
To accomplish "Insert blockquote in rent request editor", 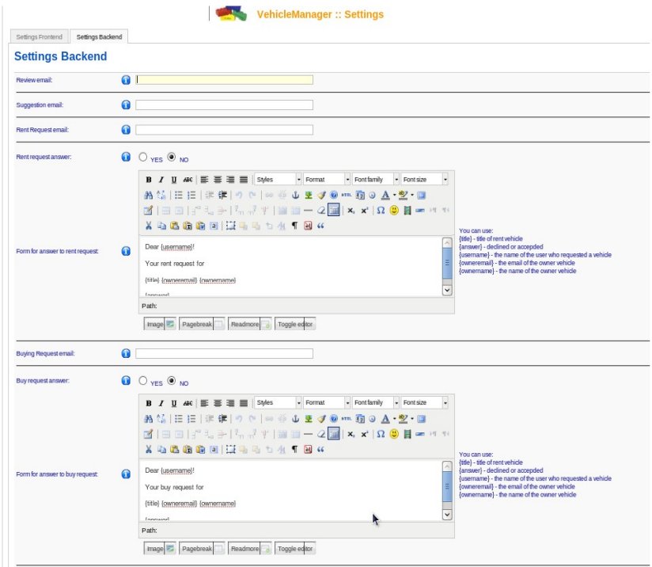I will (320, 226).
